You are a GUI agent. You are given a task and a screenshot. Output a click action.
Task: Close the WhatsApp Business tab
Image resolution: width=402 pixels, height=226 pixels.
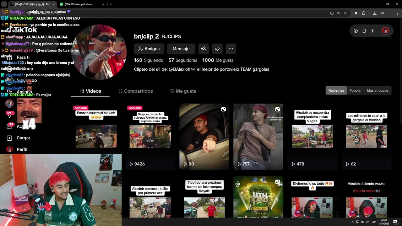pos(104,4)
